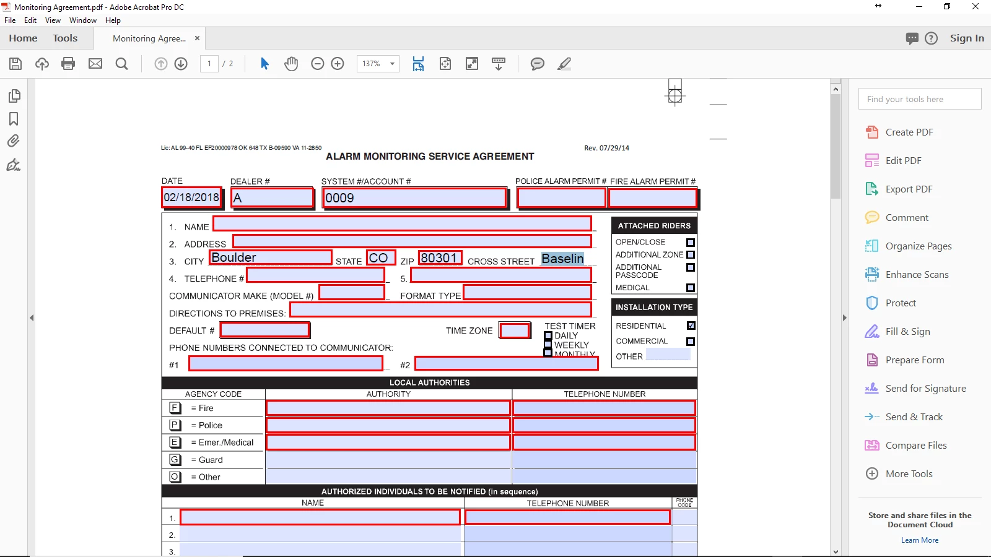Open the notifications chat icon
991x557 pixels.
912,38
